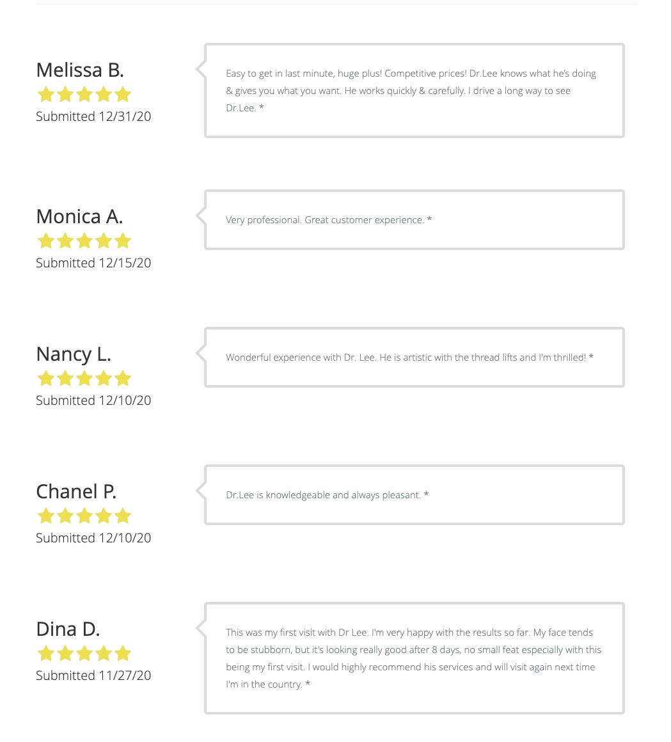Click the "Very professional" review text
The height and width of the screenshot is (742, 671).
[329, 220]
